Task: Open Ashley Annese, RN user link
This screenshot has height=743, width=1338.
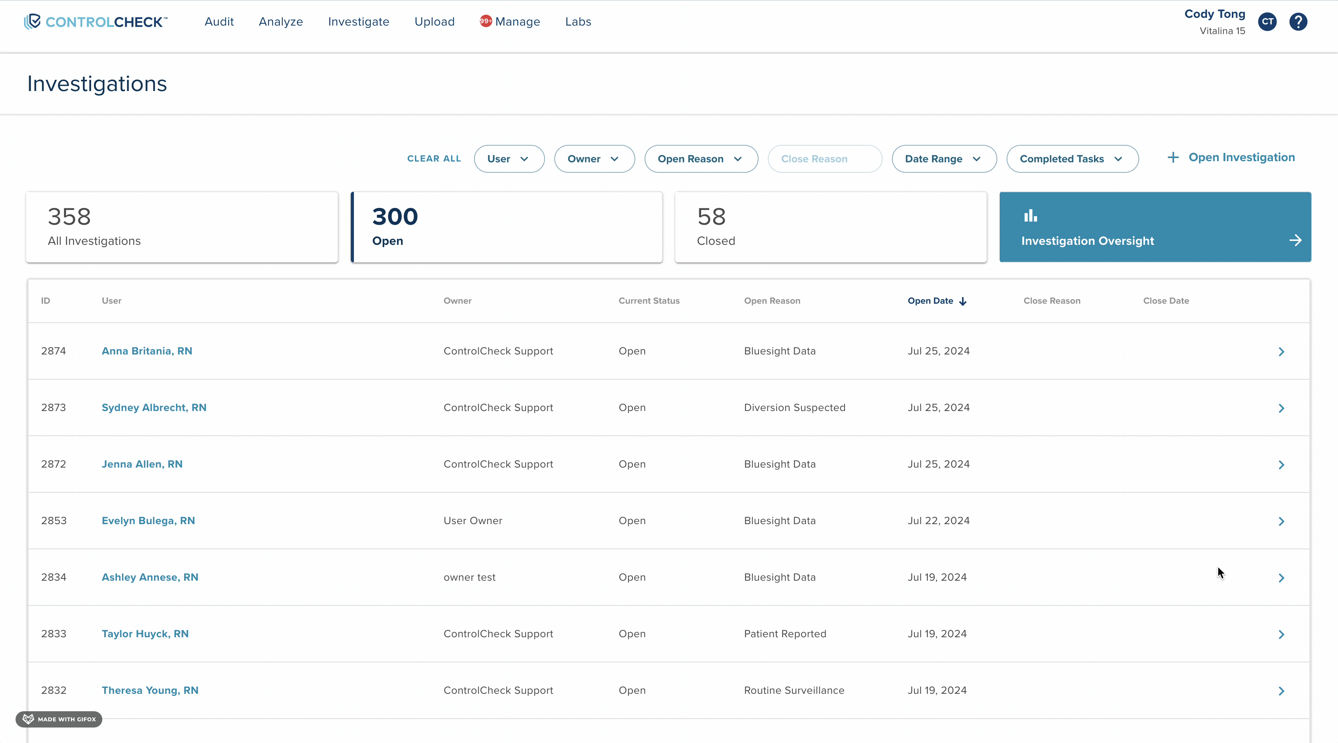Action: pos(150,577)
